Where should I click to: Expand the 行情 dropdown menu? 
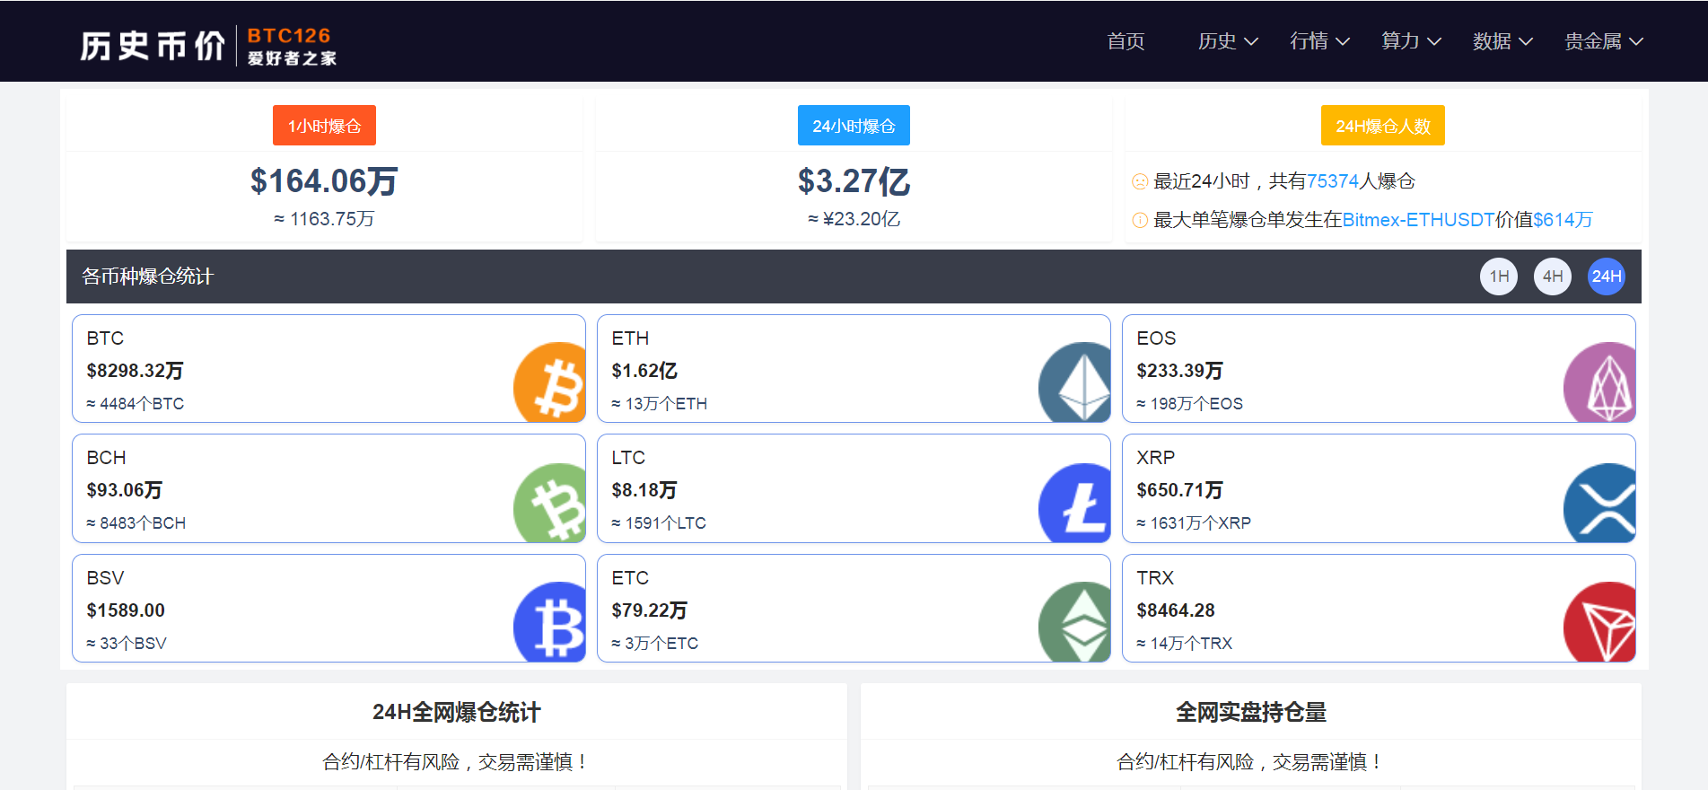1318,41
